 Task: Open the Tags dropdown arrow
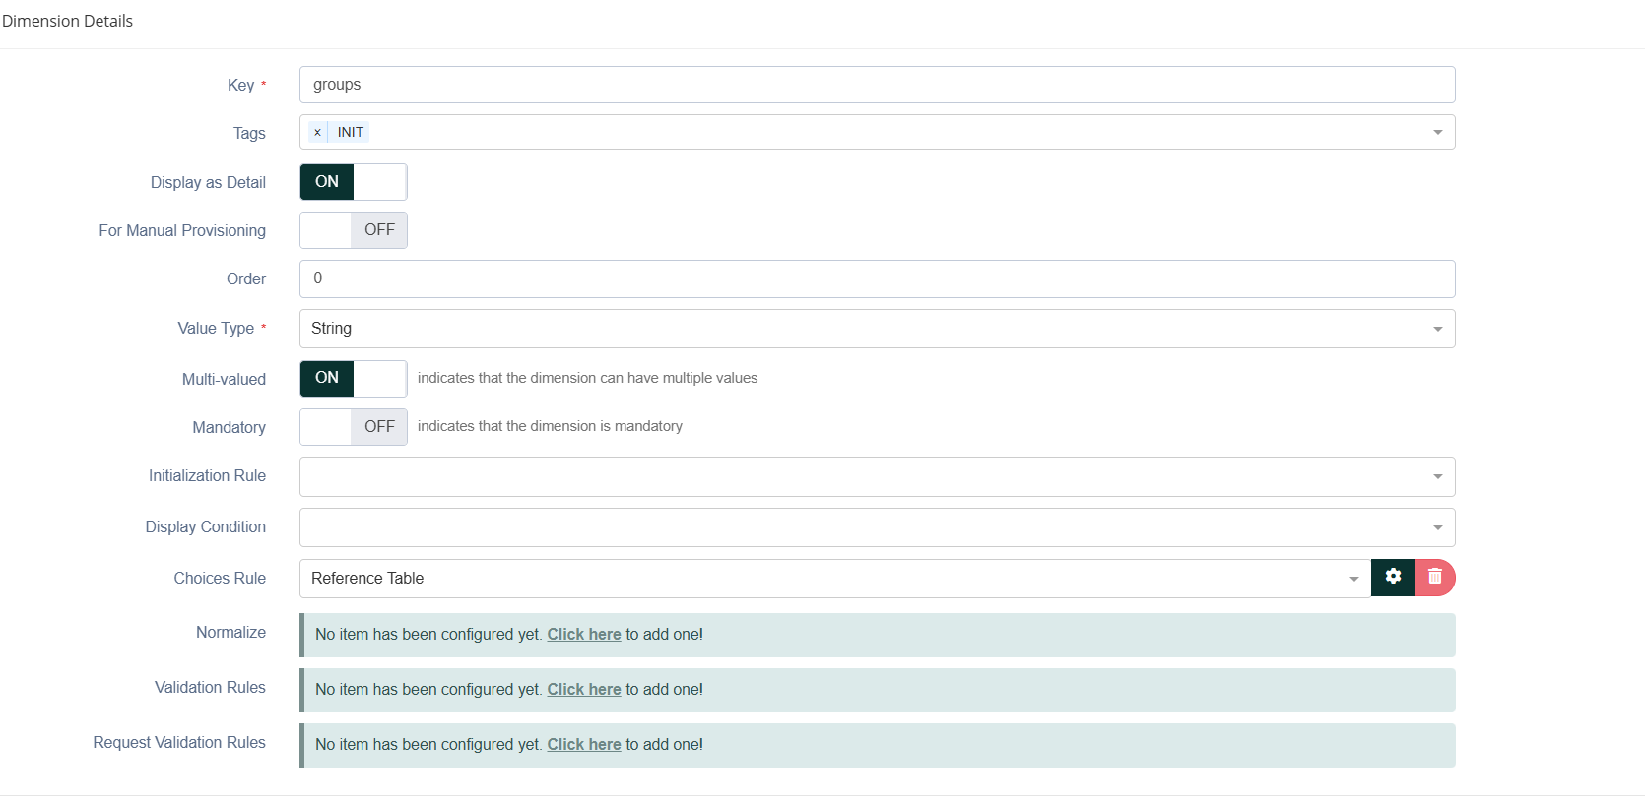[1438, 132]
